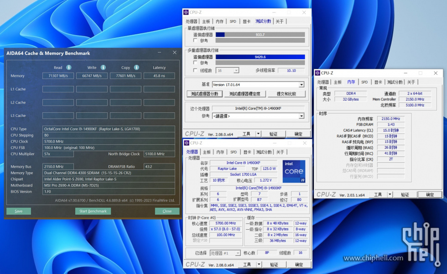Click the CPU Clock value 5700.0 MHz
The height and width of the screenshot is (274, 447).
[x=109, y=141]
